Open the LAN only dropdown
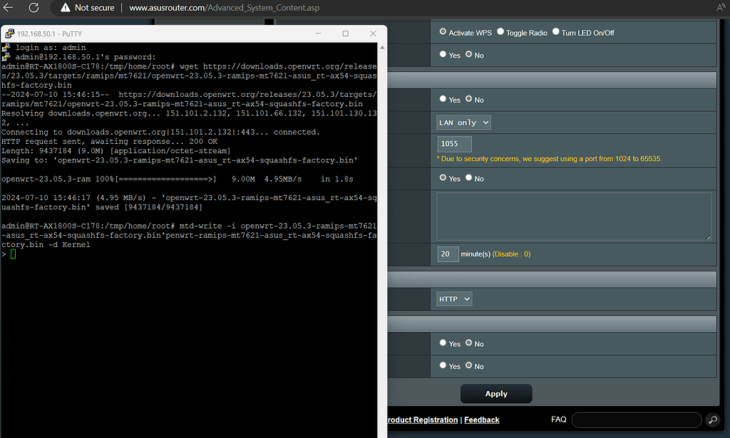 pos(464,122)
